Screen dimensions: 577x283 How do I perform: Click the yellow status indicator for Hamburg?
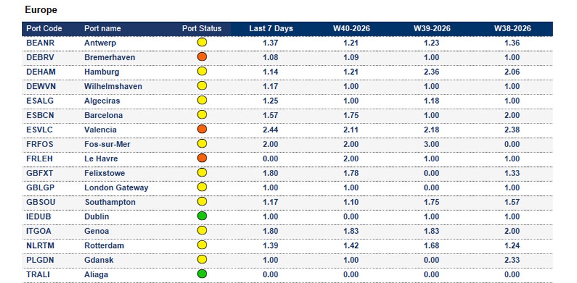pos(202,71)
